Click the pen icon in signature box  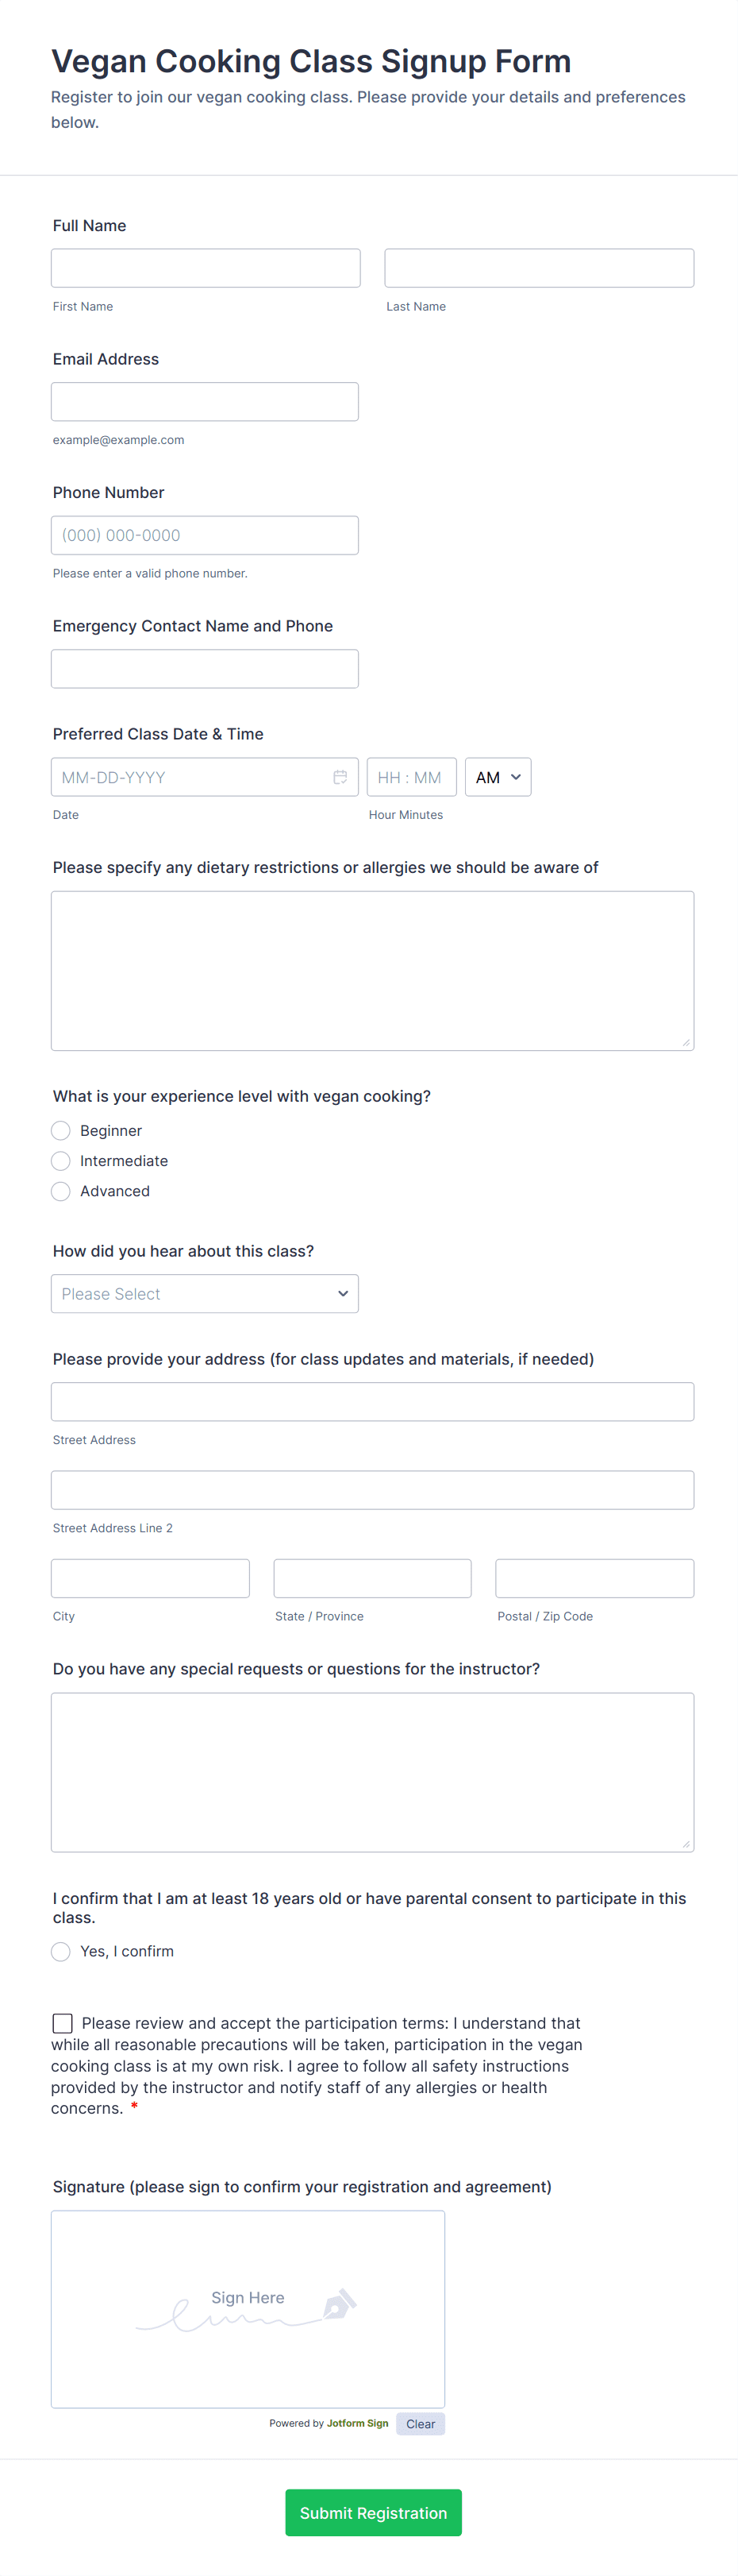click(x=340, y=2304)
